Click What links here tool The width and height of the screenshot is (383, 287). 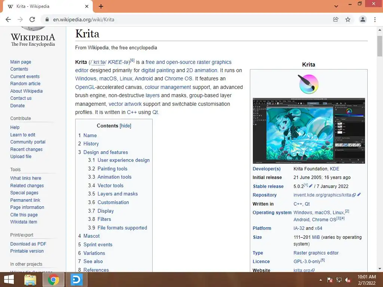[x=26, y=178]
